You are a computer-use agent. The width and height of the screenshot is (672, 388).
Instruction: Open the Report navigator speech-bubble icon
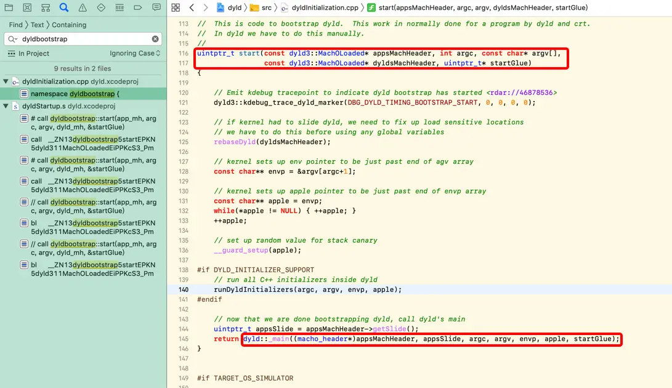156,7
